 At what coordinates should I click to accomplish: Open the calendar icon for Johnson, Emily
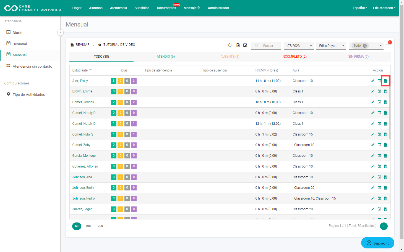(379, 187)
